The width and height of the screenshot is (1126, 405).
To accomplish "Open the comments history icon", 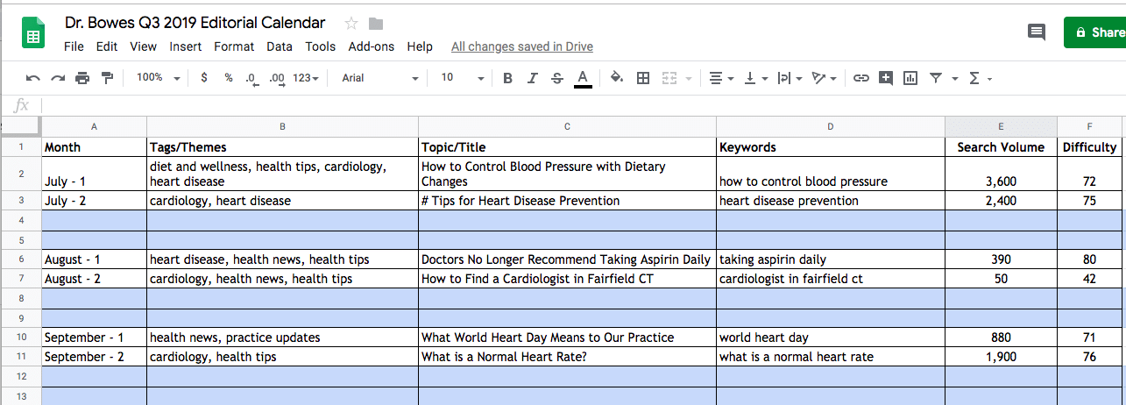I will 1037,32.
